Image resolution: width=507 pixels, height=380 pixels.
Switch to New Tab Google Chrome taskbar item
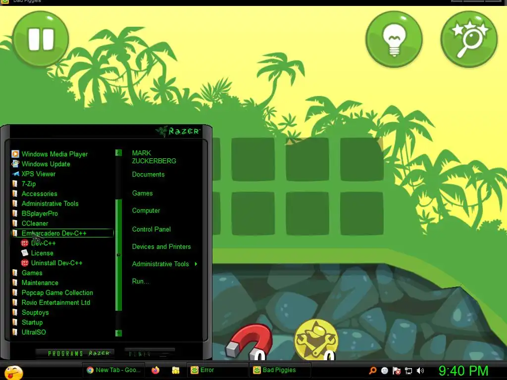tap(114, 370)
